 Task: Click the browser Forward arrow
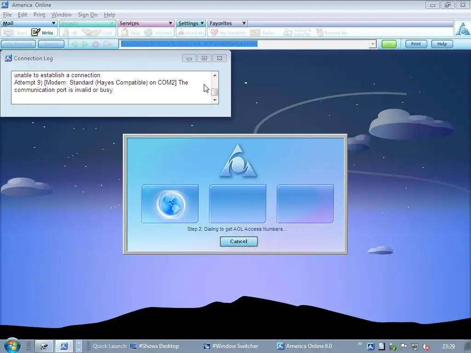click(x=85, y=44)
